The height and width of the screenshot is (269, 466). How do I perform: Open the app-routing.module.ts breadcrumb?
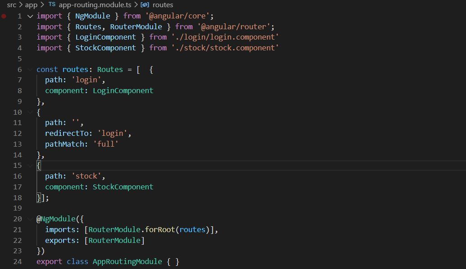(95, 5)
